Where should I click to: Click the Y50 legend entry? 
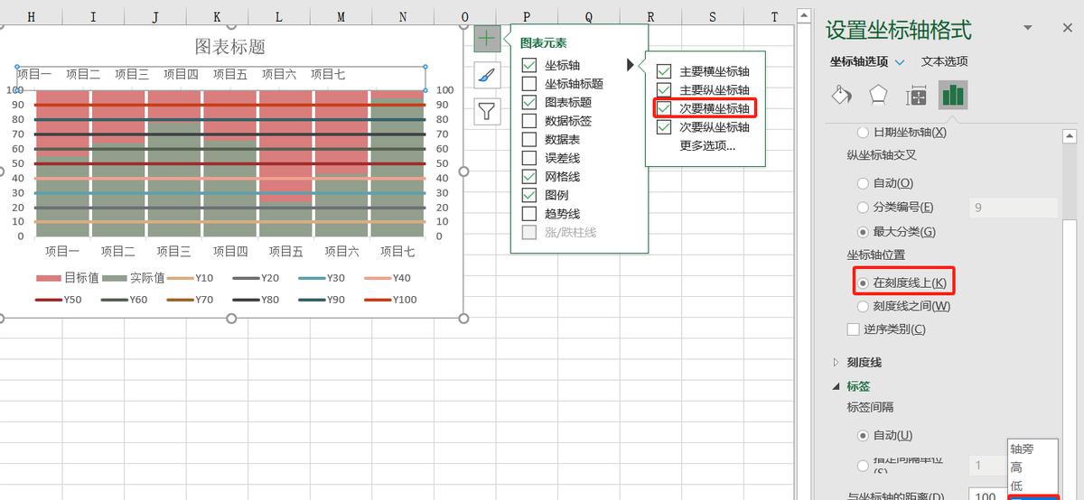coord(59,300)
